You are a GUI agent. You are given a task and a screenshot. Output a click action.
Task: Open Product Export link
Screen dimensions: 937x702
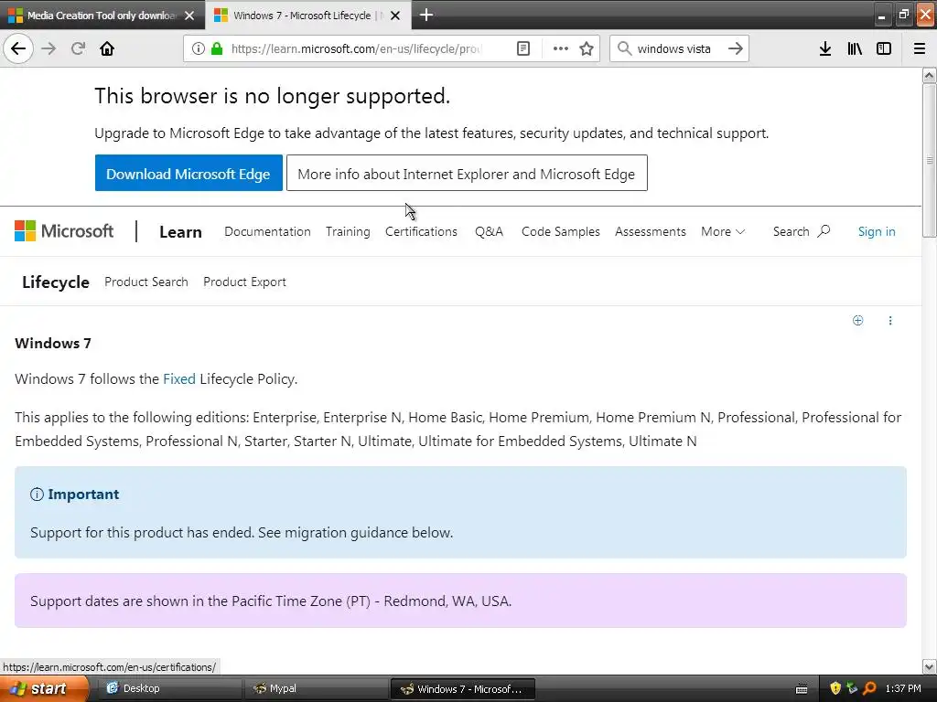244,282
